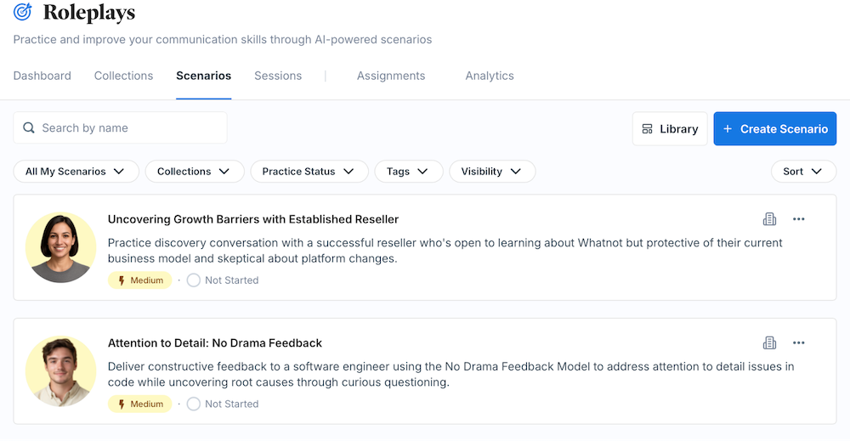
Task: Open the Practice Status filter dropdown
Action: (309, 172)
